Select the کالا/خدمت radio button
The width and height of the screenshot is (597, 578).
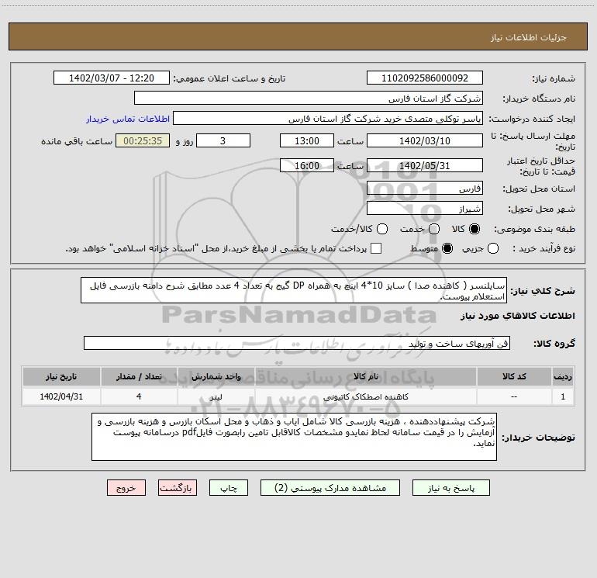pos(382,229)
